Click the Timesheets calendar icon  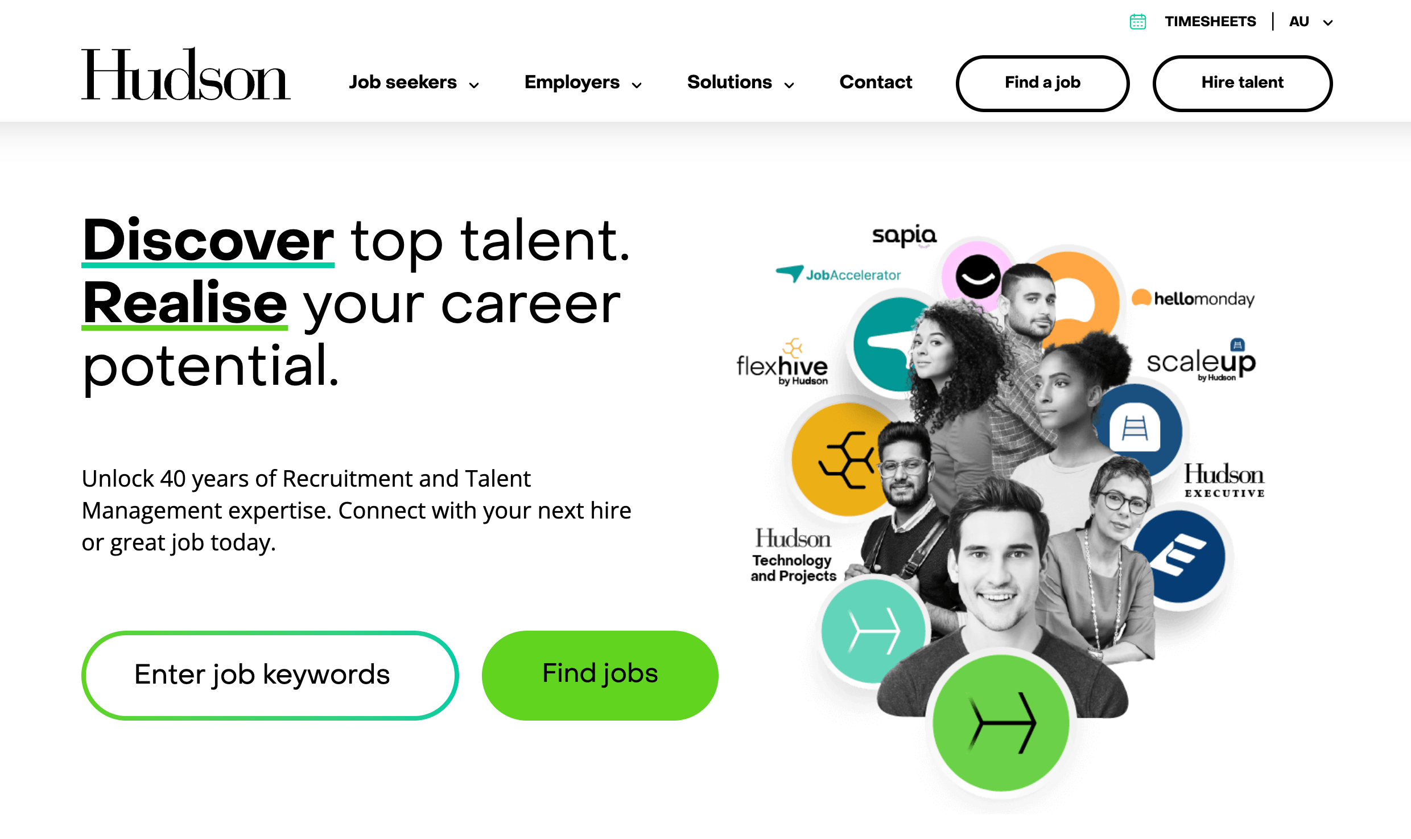coord(1137,22)
